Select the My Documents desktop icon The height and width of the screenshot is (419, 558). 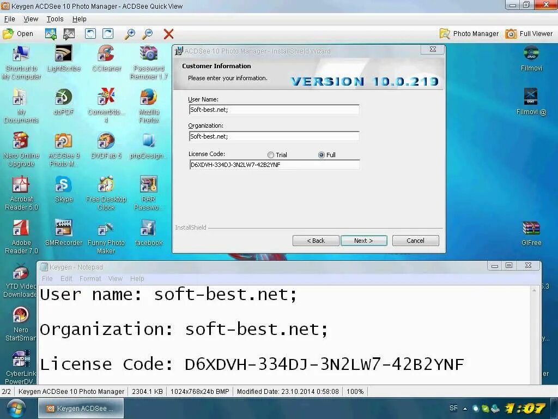[x=21, y=106]
